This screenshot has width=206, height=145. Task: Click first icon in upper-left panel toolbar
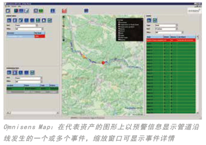pyautogui.click(x=9, y=21)
